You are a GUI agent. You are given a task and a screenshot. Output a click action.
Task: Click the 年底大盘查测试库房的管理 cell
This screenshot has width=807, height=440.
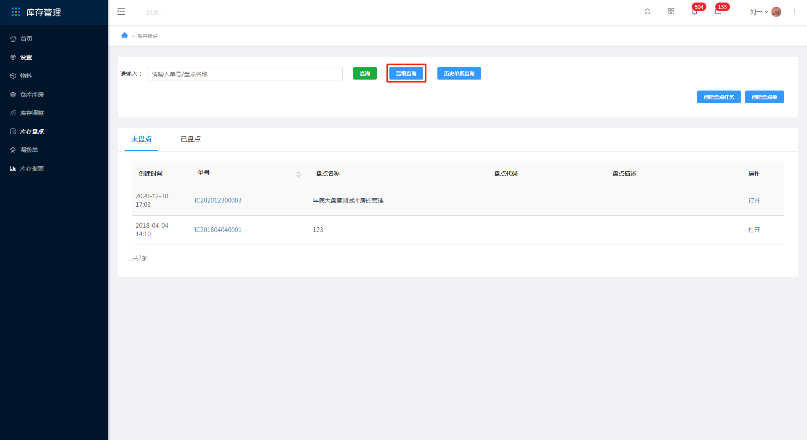(348, 200)
